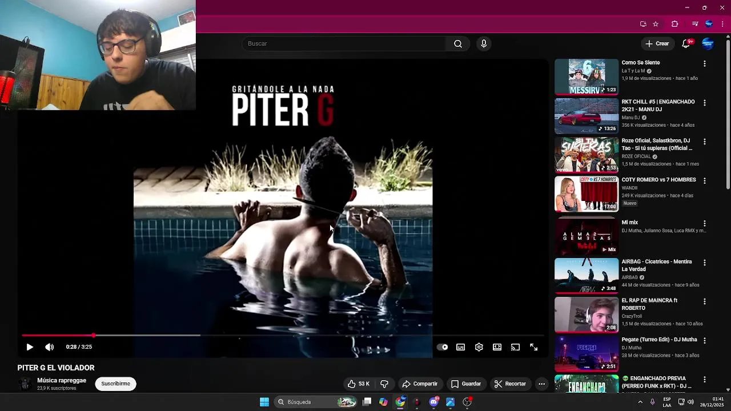Open the Photos app on taskbar
731x411 pixels.
450,402
